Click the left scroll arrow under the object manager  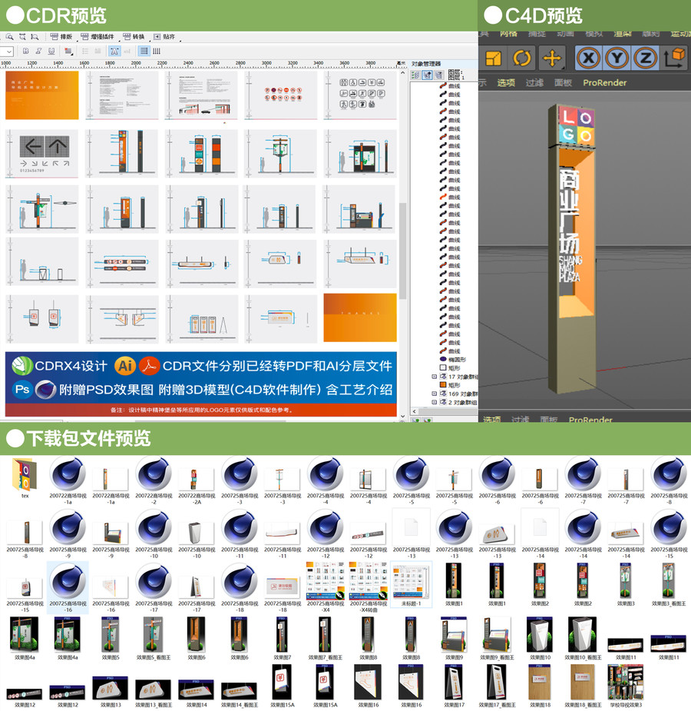415,411
